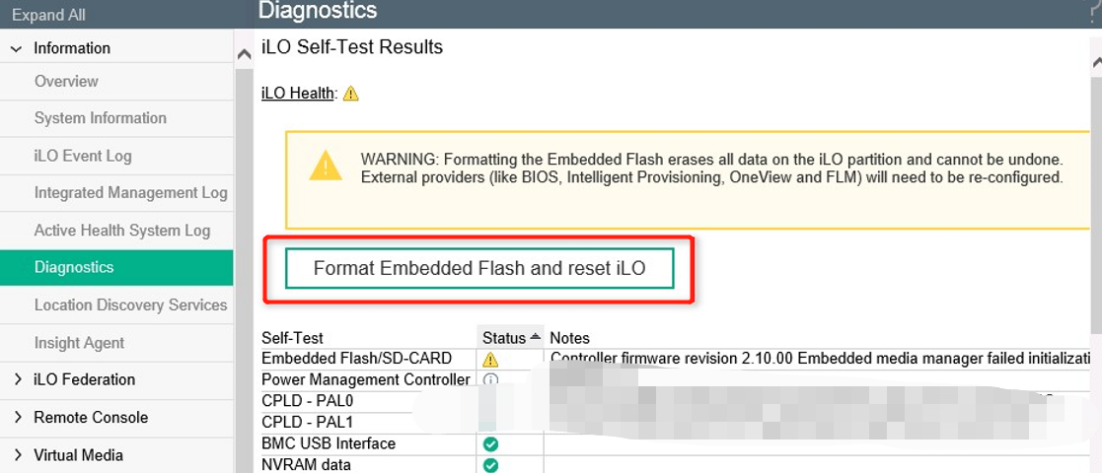Click Power Management Controller info status icon
The image size is (1102, 473).
[x=490, y=380]
